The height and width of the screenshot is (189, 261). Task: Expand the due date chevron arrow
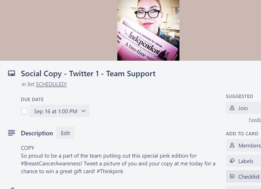point(83,111)
